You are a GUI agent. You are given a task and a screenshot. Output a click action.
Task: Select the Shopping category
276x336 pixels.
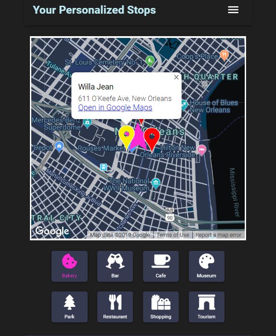(x=161, y=307)
